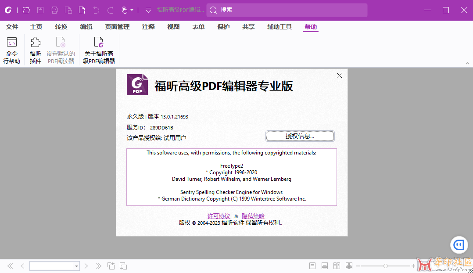Viewport: 473px width, 273px height.
Task: Switch to the 保护 tab
Action: tap(223, 27)
